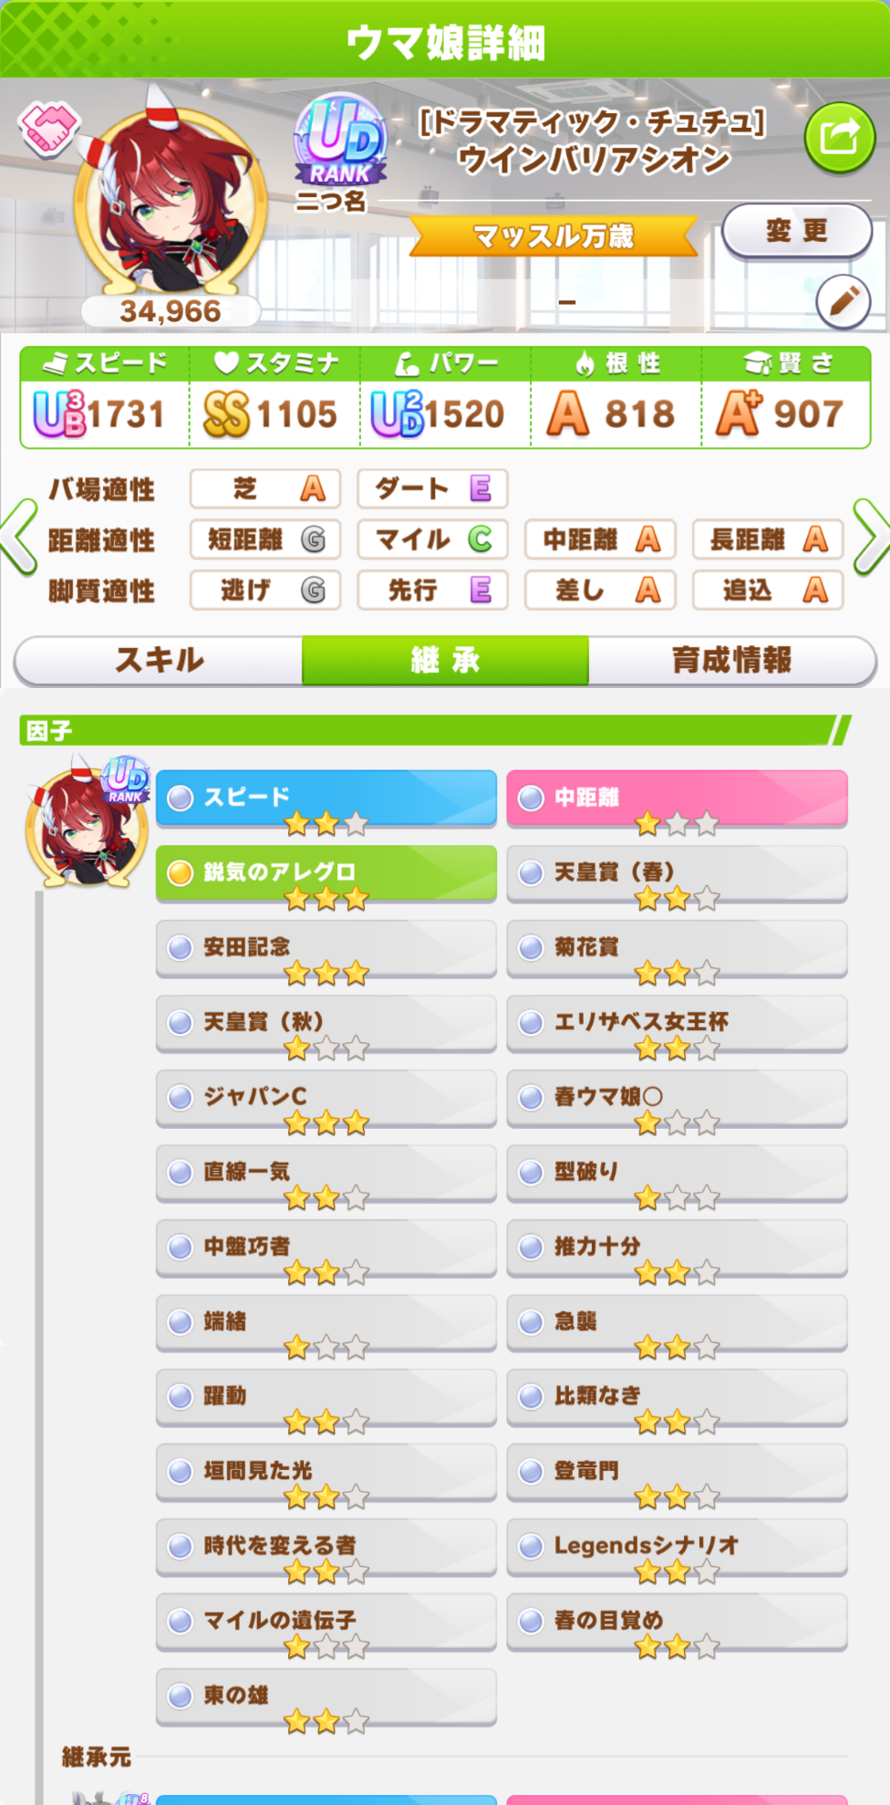This screenshot has height=1805, width=890.
Task: Open the character portrait at top
Action: (171, 203)
